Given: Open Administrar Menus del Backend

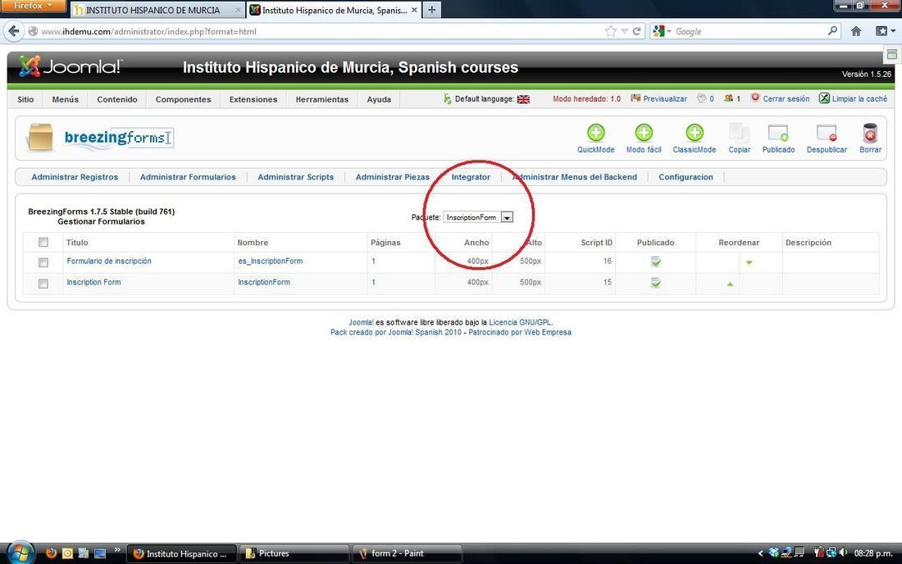Looking at the screenshot, I should click(x=574, y=177).
